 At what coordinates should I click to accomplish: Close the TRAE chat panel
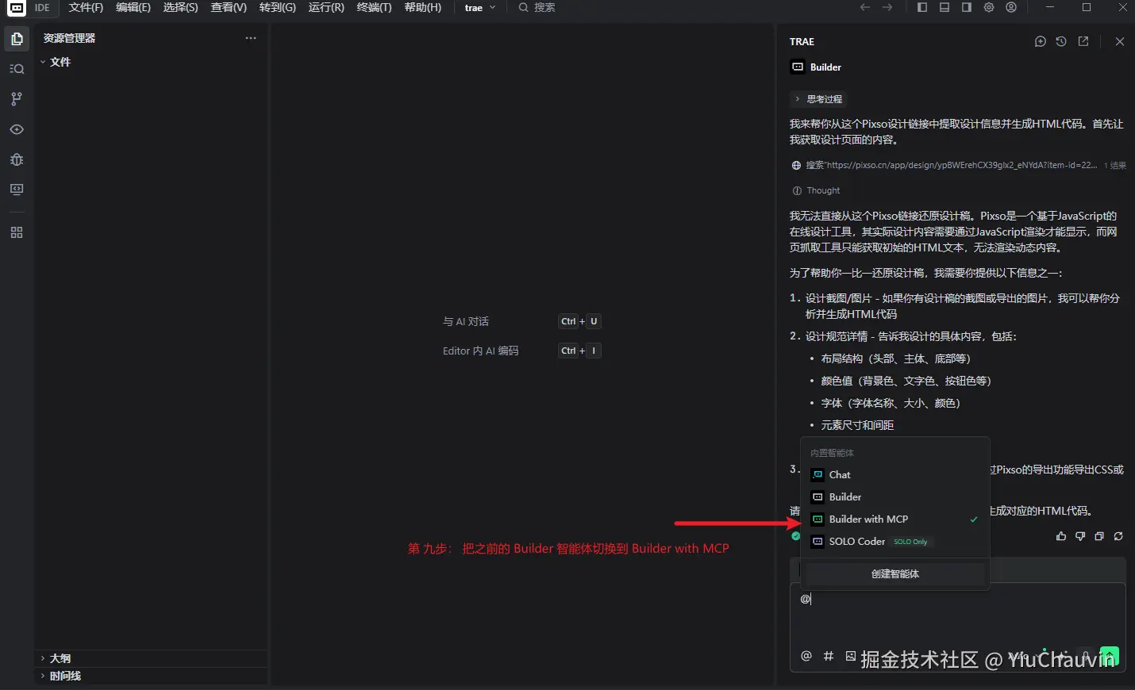[x=1120, y=41]
